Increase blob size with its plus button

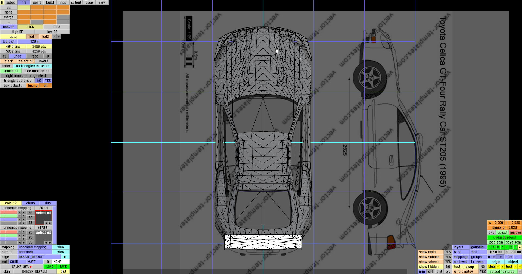[x=502, y=267]
